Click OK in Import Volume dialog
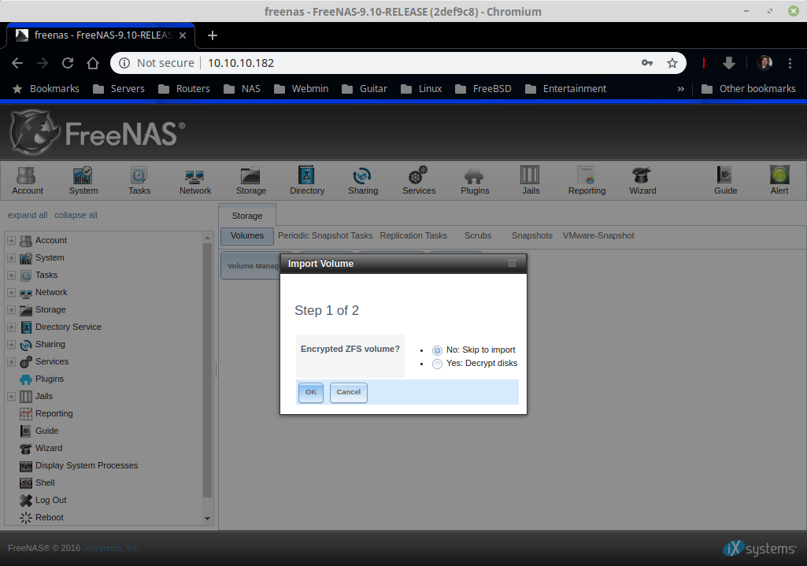The image size is (807, 566). tap(311, 393)
